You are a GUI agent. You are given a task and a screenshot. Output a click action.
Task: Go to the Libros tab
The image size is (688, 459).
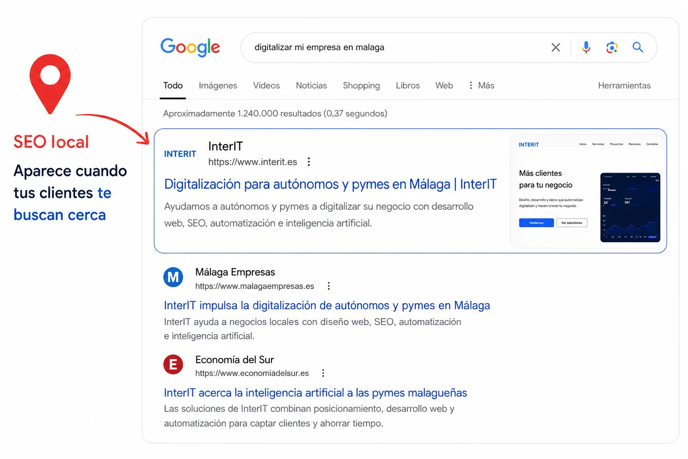[408, 85]
